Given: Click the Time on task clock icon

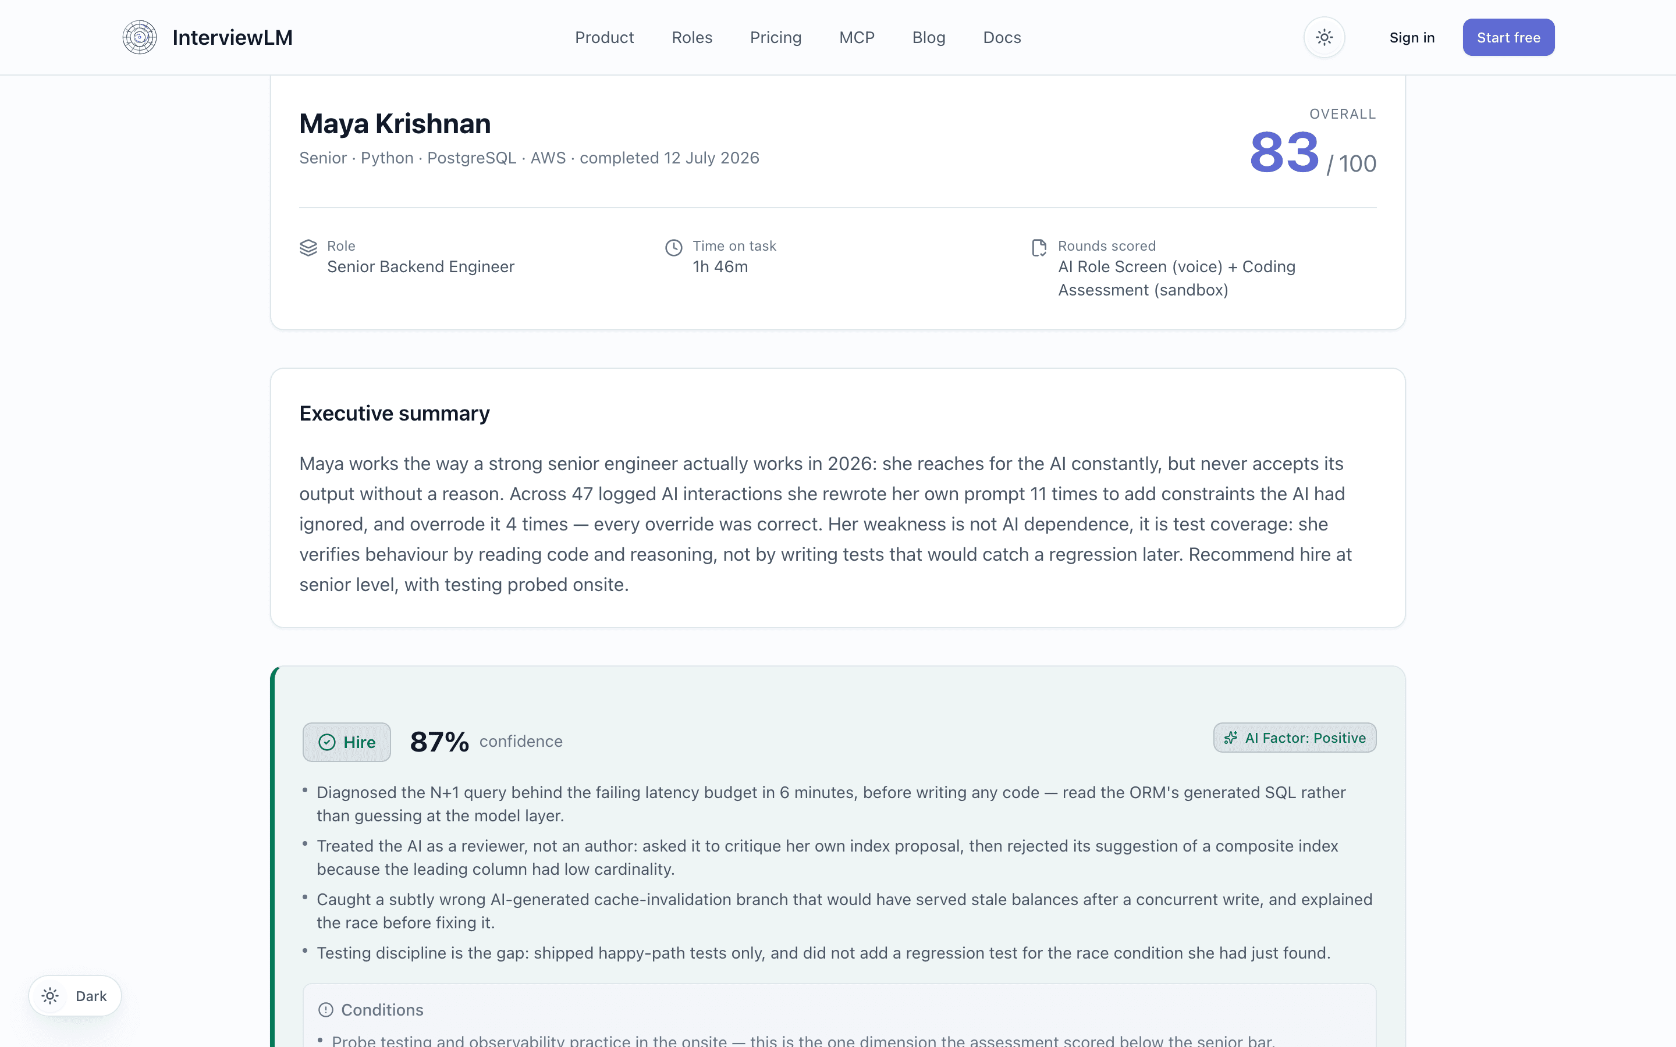Looking at the screenshot, I should [674, 248].
